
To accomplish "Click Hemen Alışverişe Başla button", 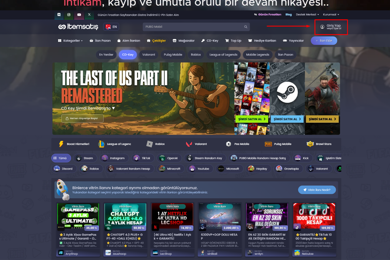I will click(82, 118).
